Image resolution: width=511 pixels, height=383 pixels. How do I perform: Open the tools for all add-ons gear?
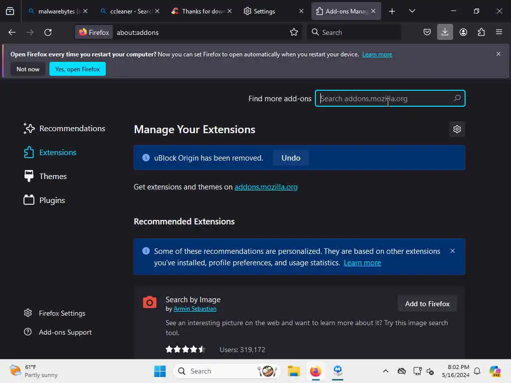(x=457, y=129)
